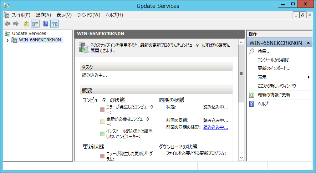
Task: Click the Up one level folder icon
Action: click(26, 24)
